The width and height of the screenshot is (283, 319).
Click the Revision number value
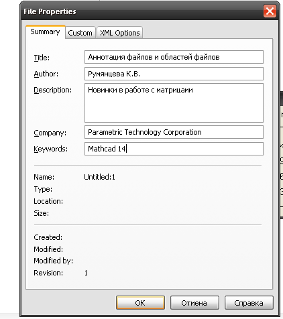86,273
